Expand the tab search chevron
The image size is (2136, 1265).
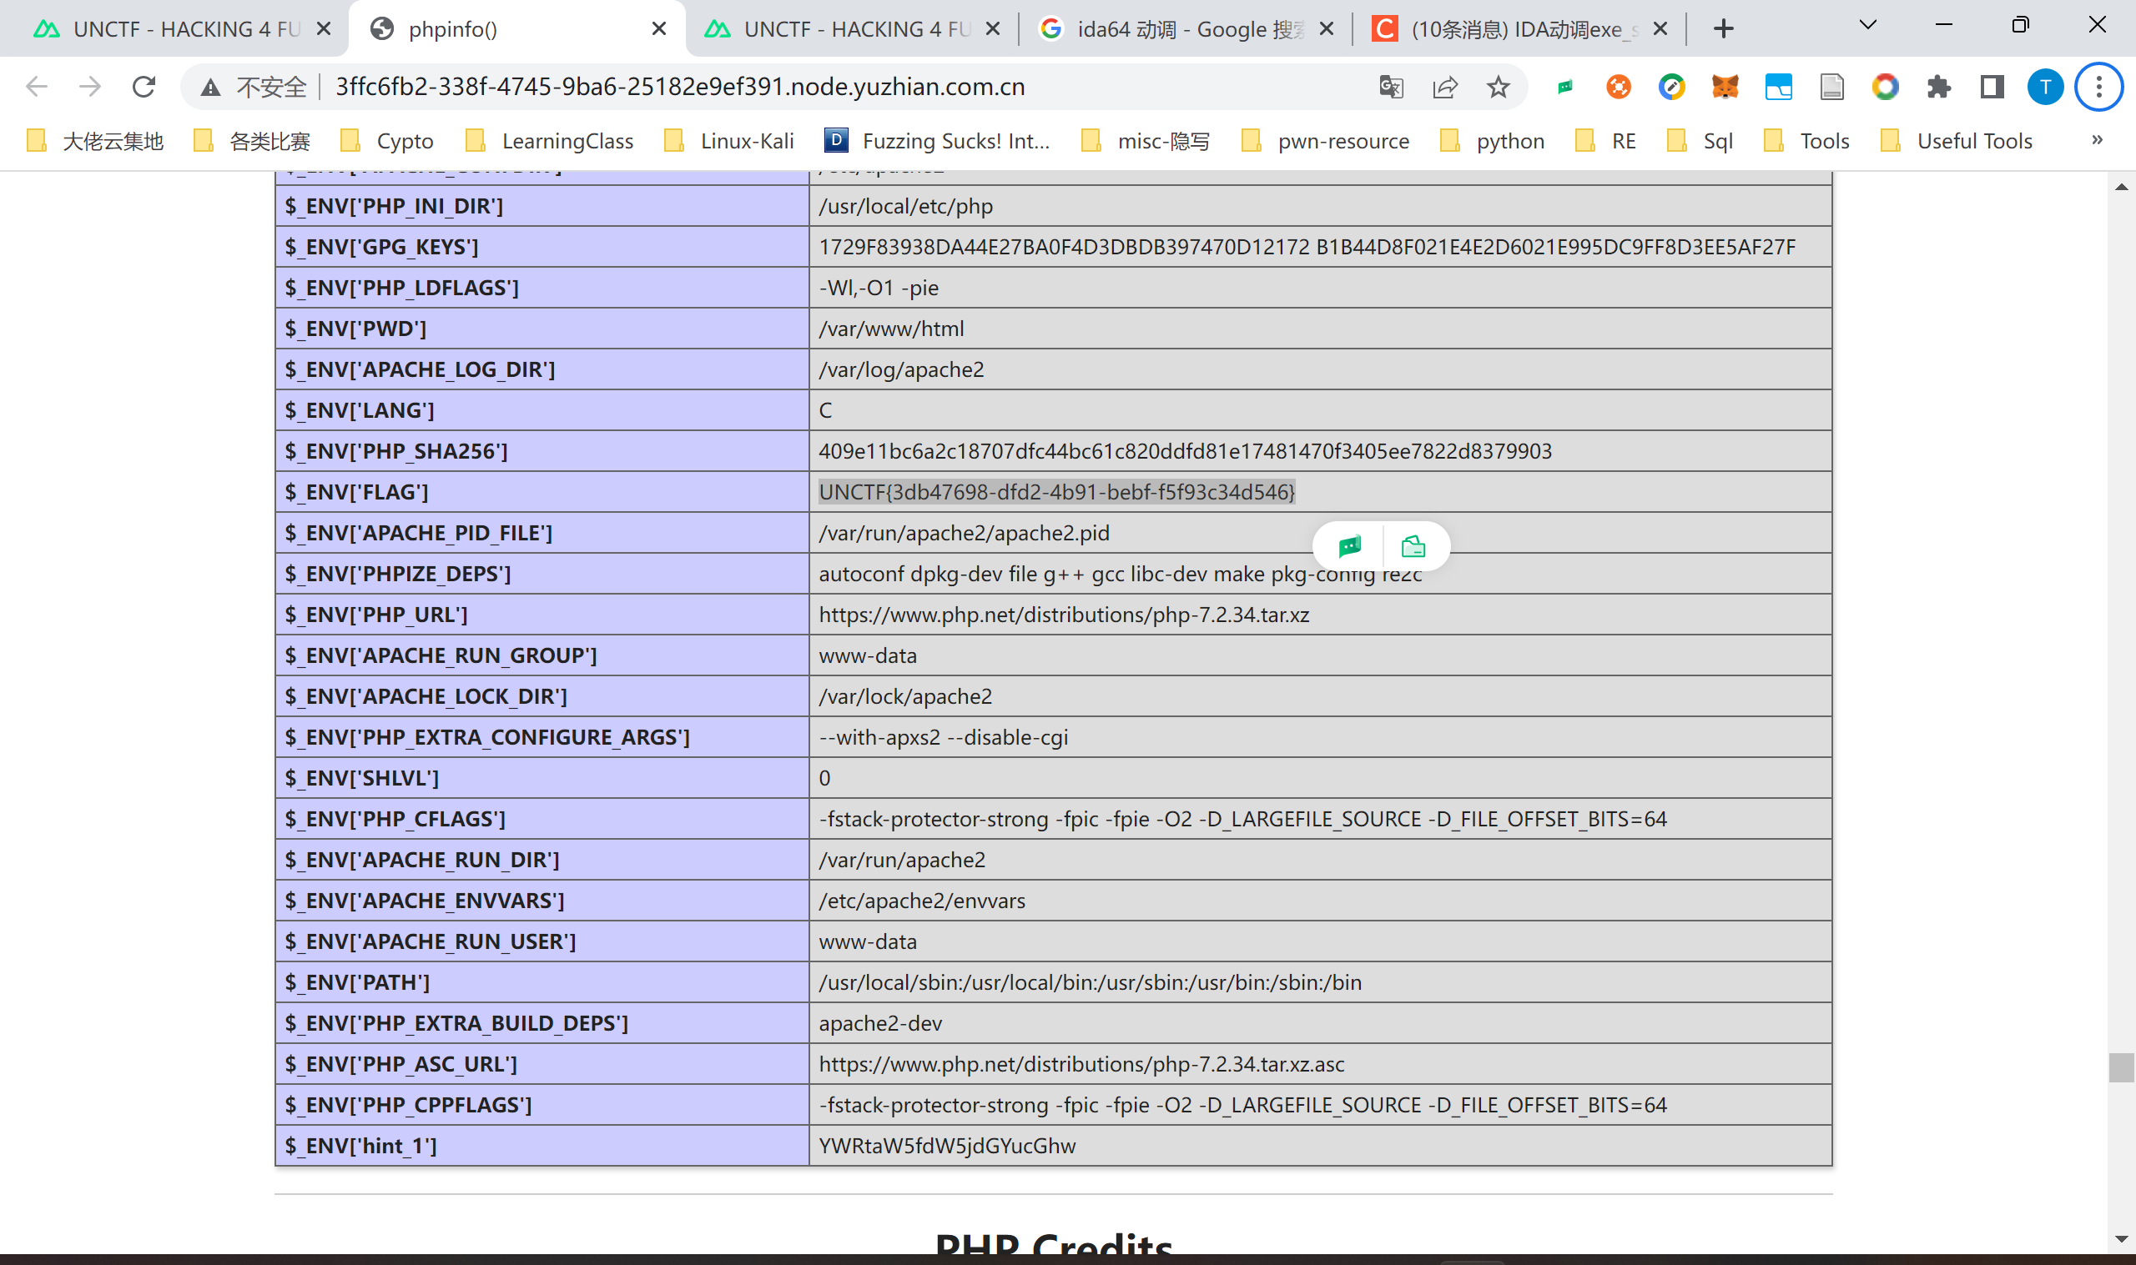[1867, 26]
